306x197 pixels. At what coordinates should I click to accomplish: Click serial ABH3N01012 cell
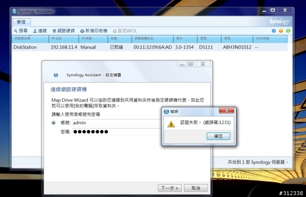coord(237,47)
